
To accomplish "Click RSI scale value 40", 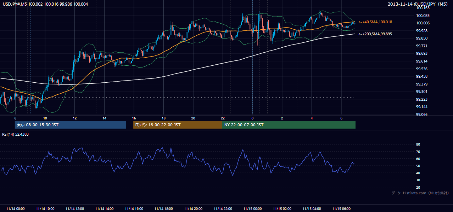I will [418, 173].
